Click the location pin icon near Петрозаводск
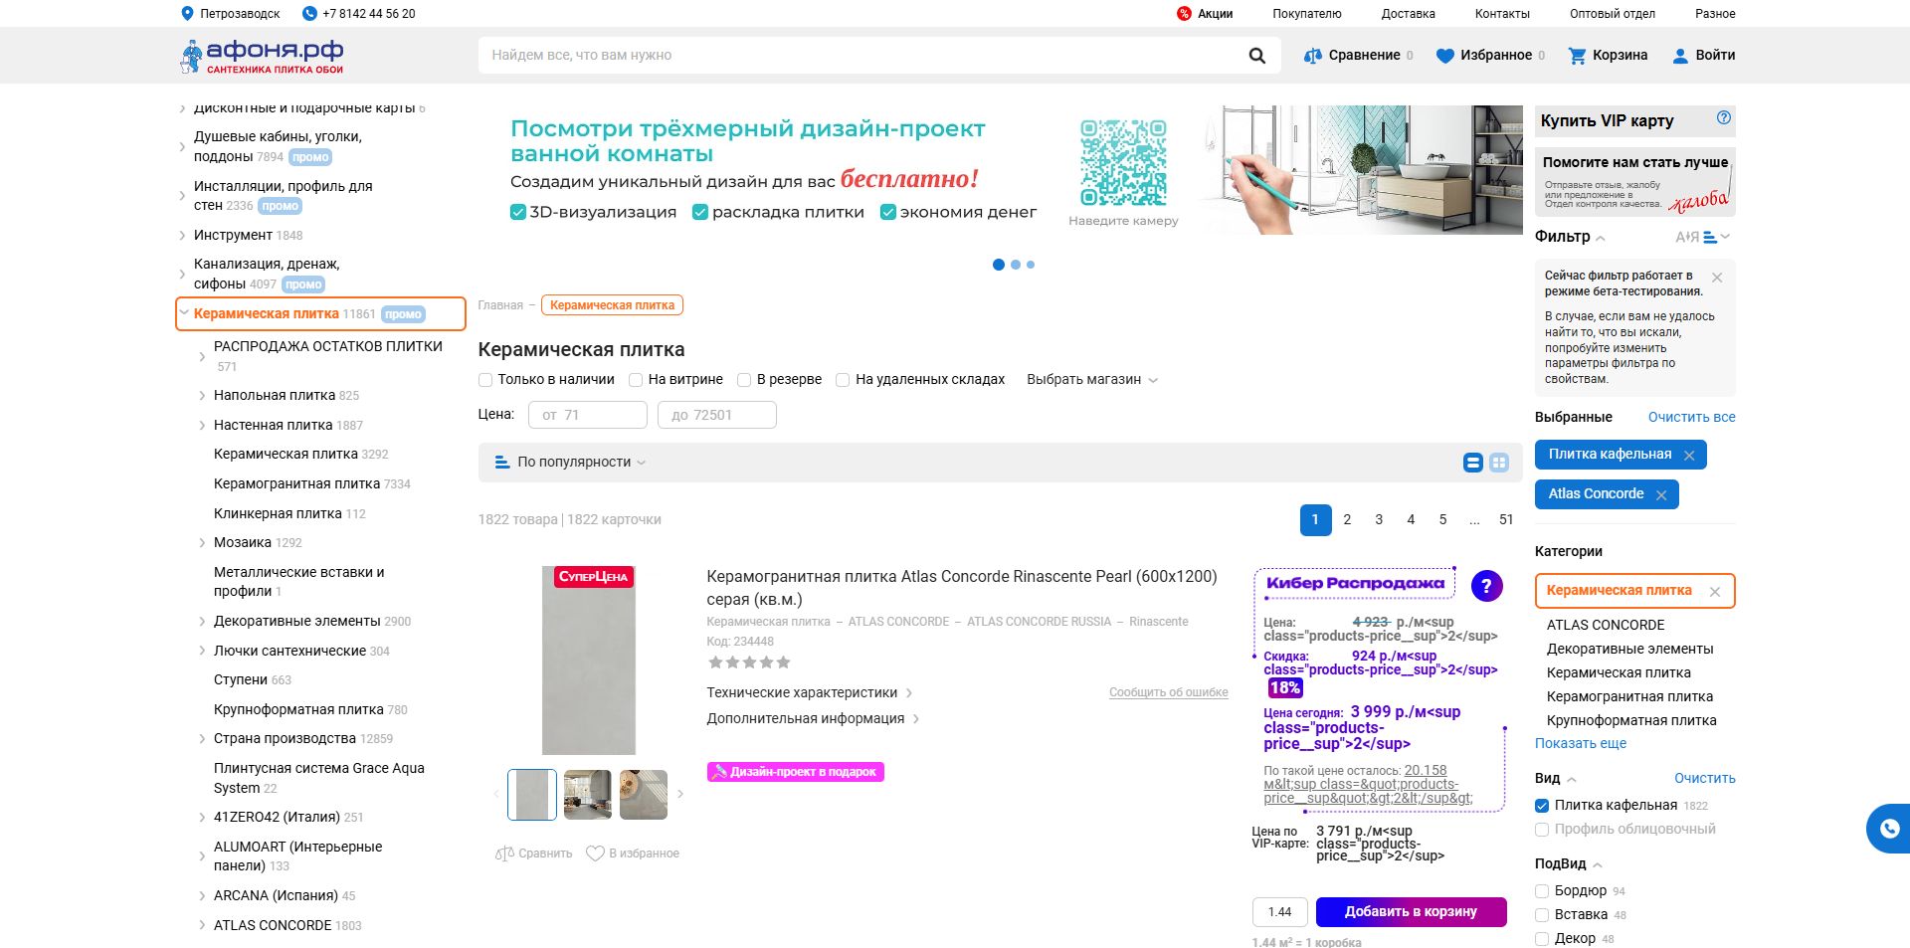1910x948 pixels. coord(185,13)
